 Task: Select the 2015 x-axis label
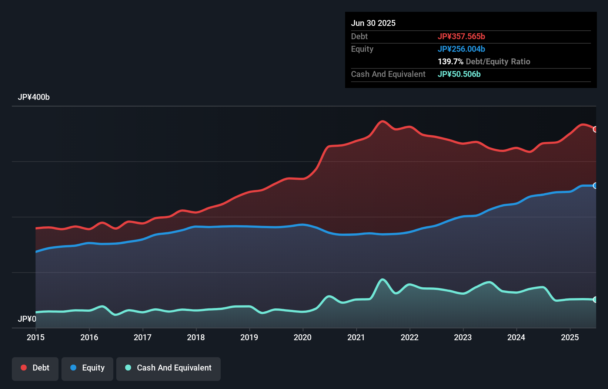pos(36,337)
